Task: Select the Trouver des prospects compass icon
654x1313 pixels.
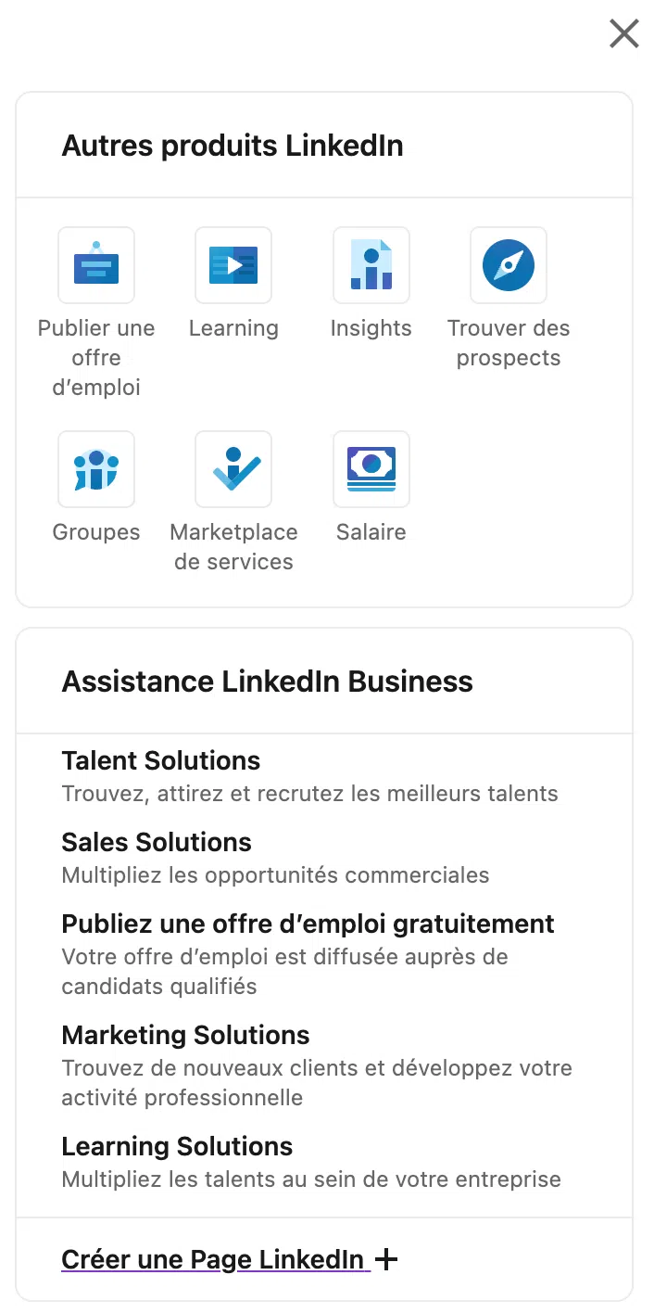Action: point(509,265)
